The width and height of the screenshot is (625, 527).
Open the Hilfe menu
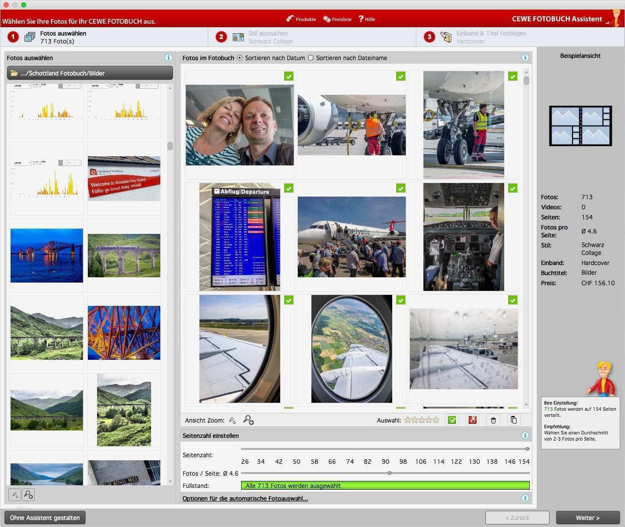point(367,19)
